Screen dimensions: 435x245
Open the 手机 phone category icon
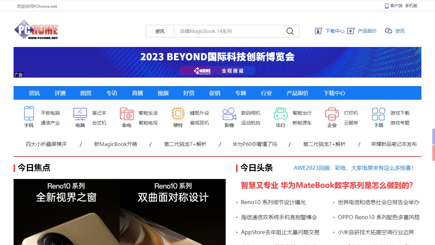29,114
